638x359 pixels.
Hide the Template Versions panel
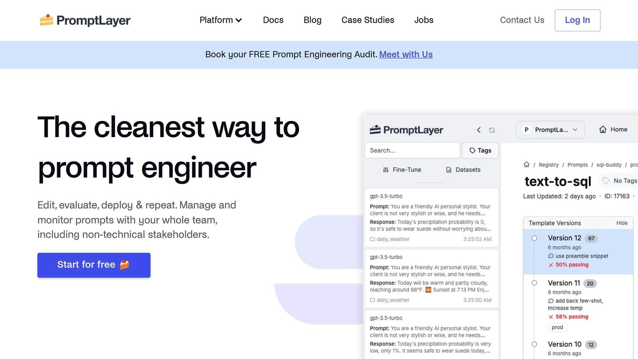[622, 223]
